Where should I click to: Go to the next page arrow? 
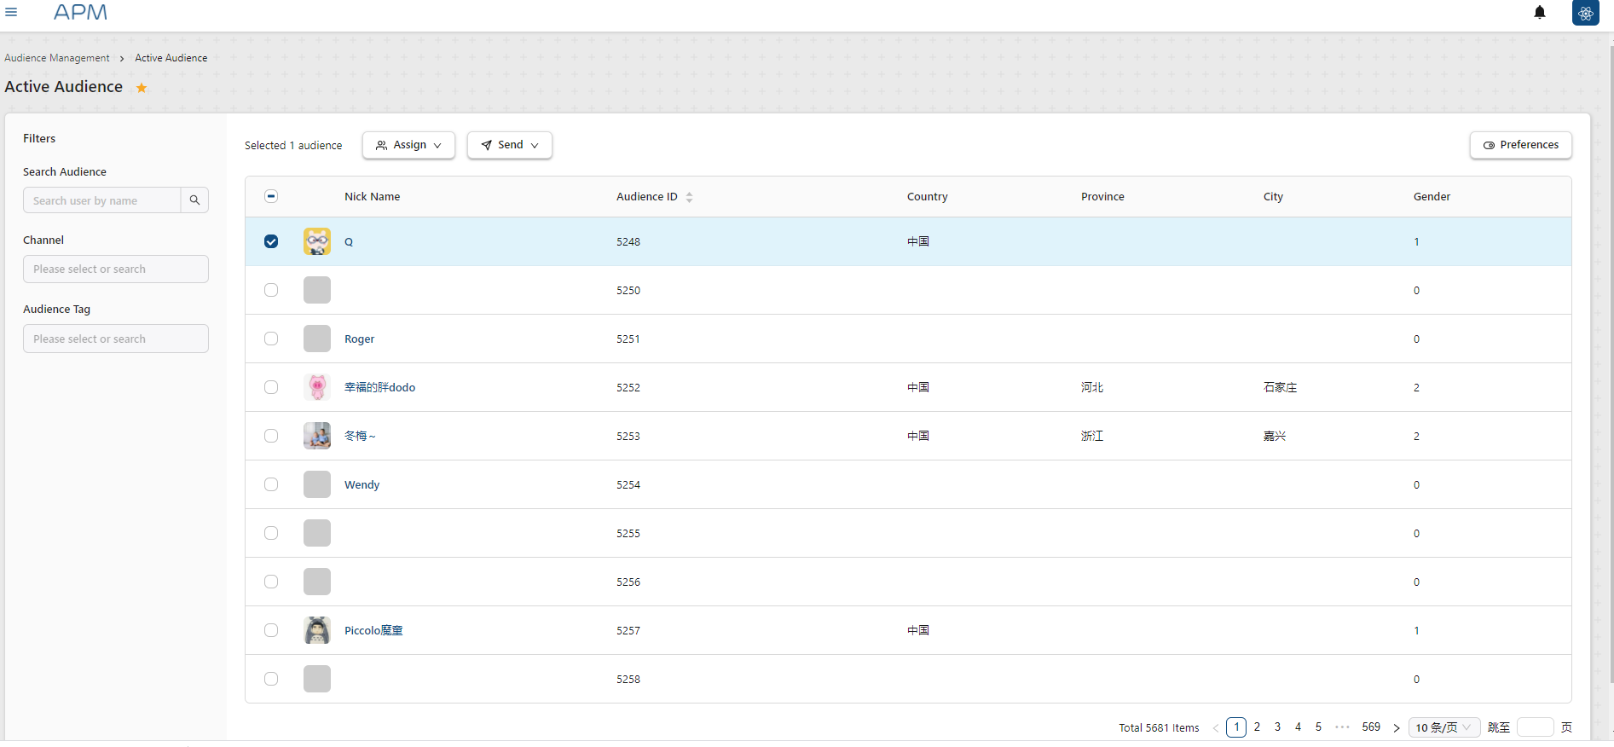click(1396, 727)
